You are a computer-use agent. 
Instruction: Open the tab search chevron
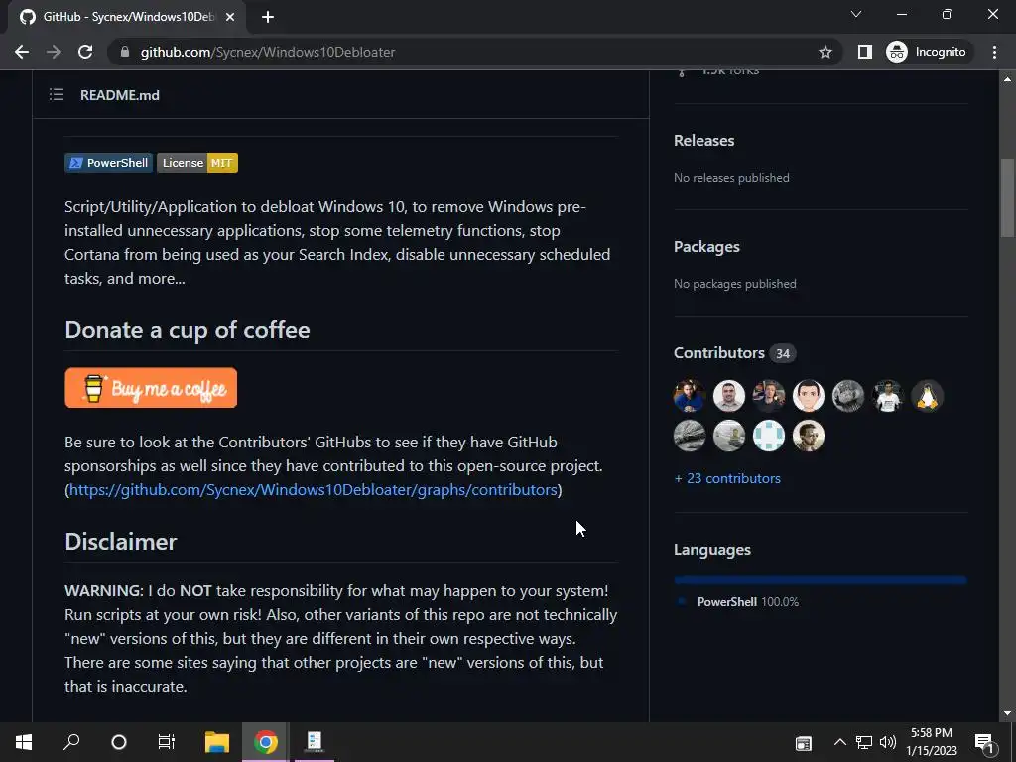point(856,14)
